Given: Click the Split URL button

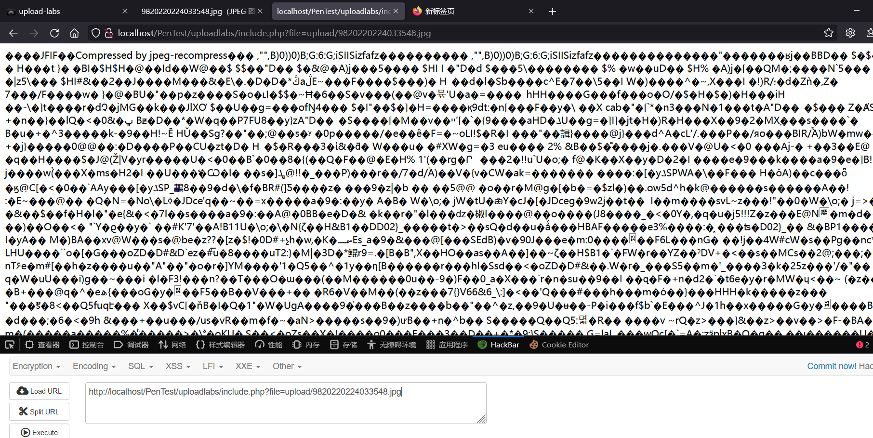Looking at the screenshot, I should [39, 411].
